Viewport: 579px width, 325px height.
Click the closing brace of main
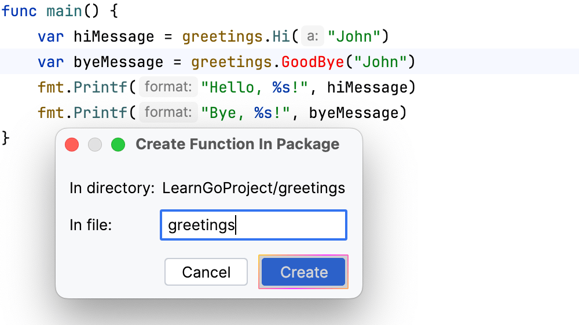(x=6, y=138)
